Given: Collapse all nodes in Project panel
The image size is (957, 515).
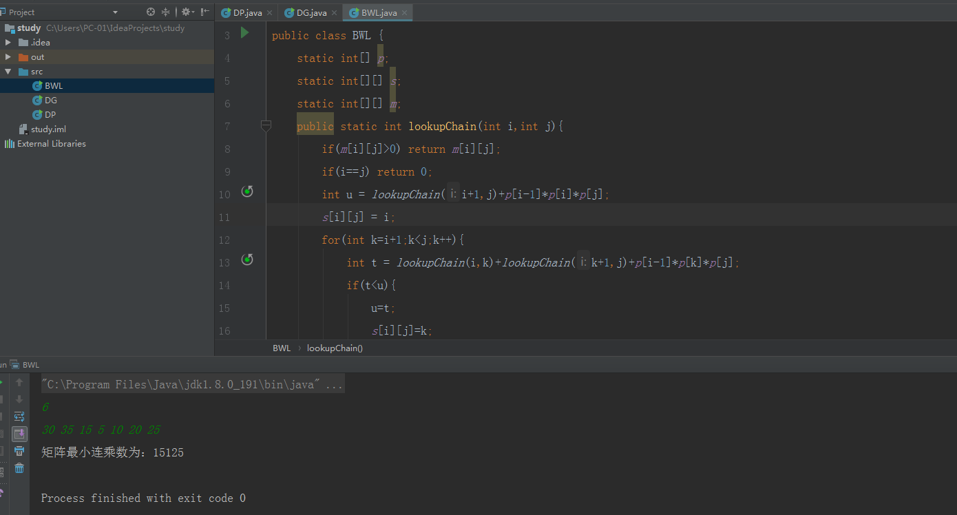Looking at the screenshot, I should pyautogui.click(x=166, y=12).
